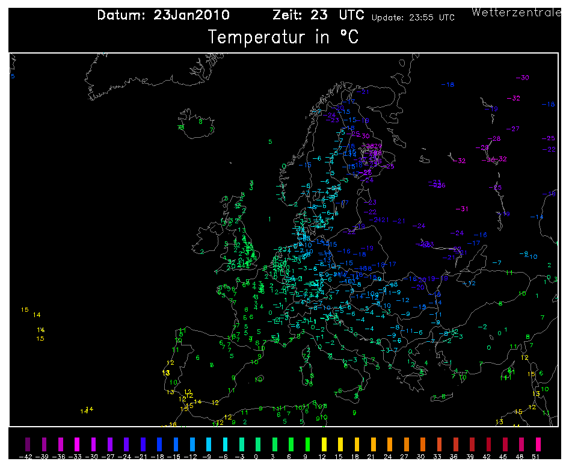Click the Datum 23Jan2010 label
This screenshot has width=569, height=467.
click(x=163, y=16)
